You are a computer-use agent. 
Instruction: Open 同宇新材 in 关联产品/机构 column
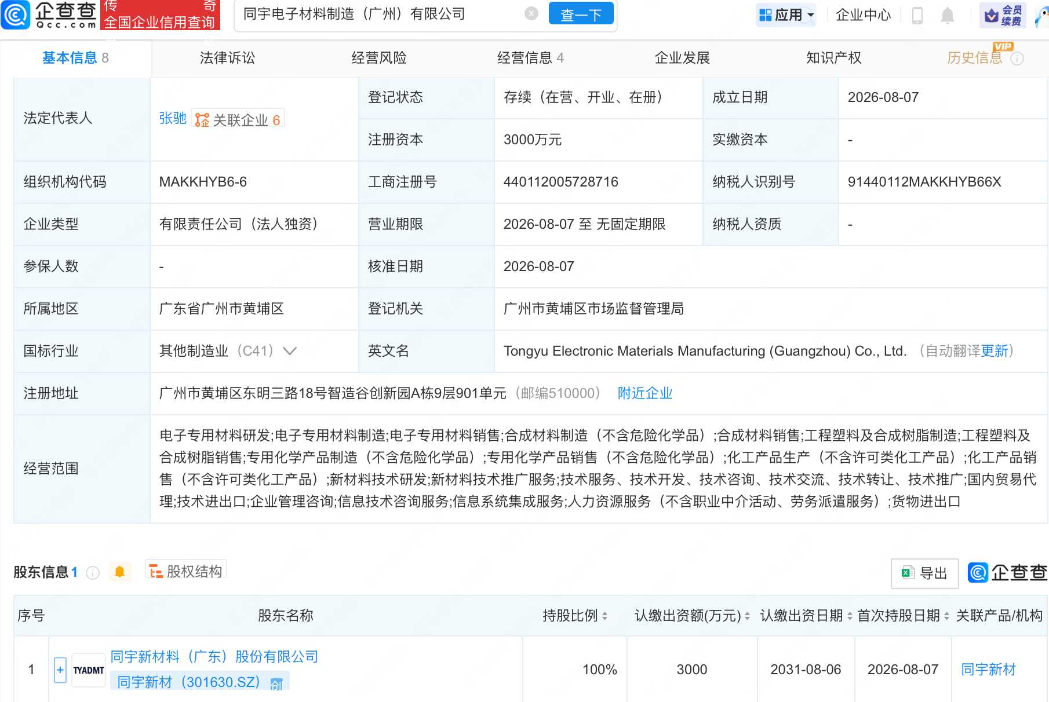pos(989,670)
